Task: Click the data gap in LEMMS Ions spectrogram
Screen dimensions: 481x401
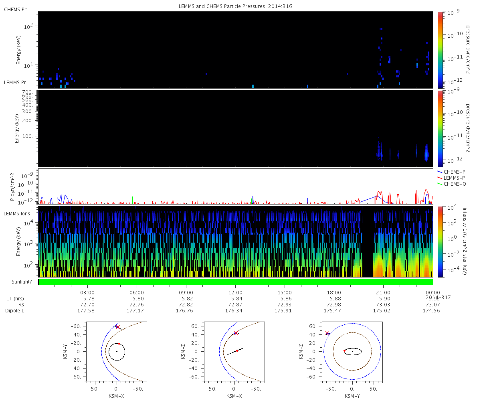Action: 368,241
